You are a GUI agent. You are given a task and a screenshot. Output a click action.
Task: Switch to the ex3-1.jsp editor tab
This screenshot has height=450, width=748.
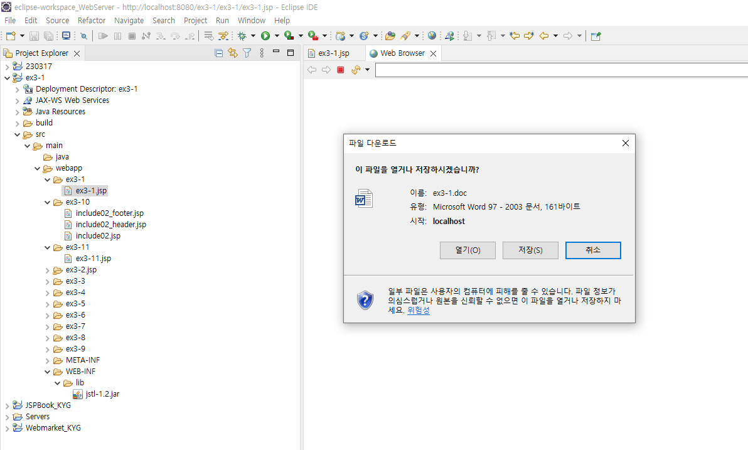point(334,53)
